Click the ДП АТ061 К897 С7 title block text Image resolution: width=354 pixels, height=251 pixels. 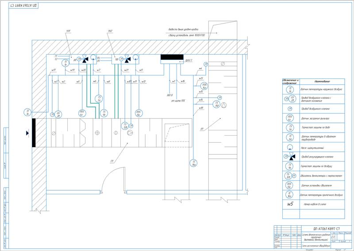coord(327,229)
